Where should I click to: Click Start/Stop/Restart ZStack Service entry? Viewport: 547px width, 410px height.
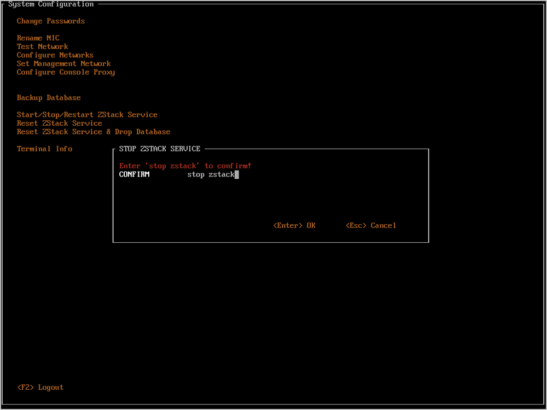click(x=87, y=115)
